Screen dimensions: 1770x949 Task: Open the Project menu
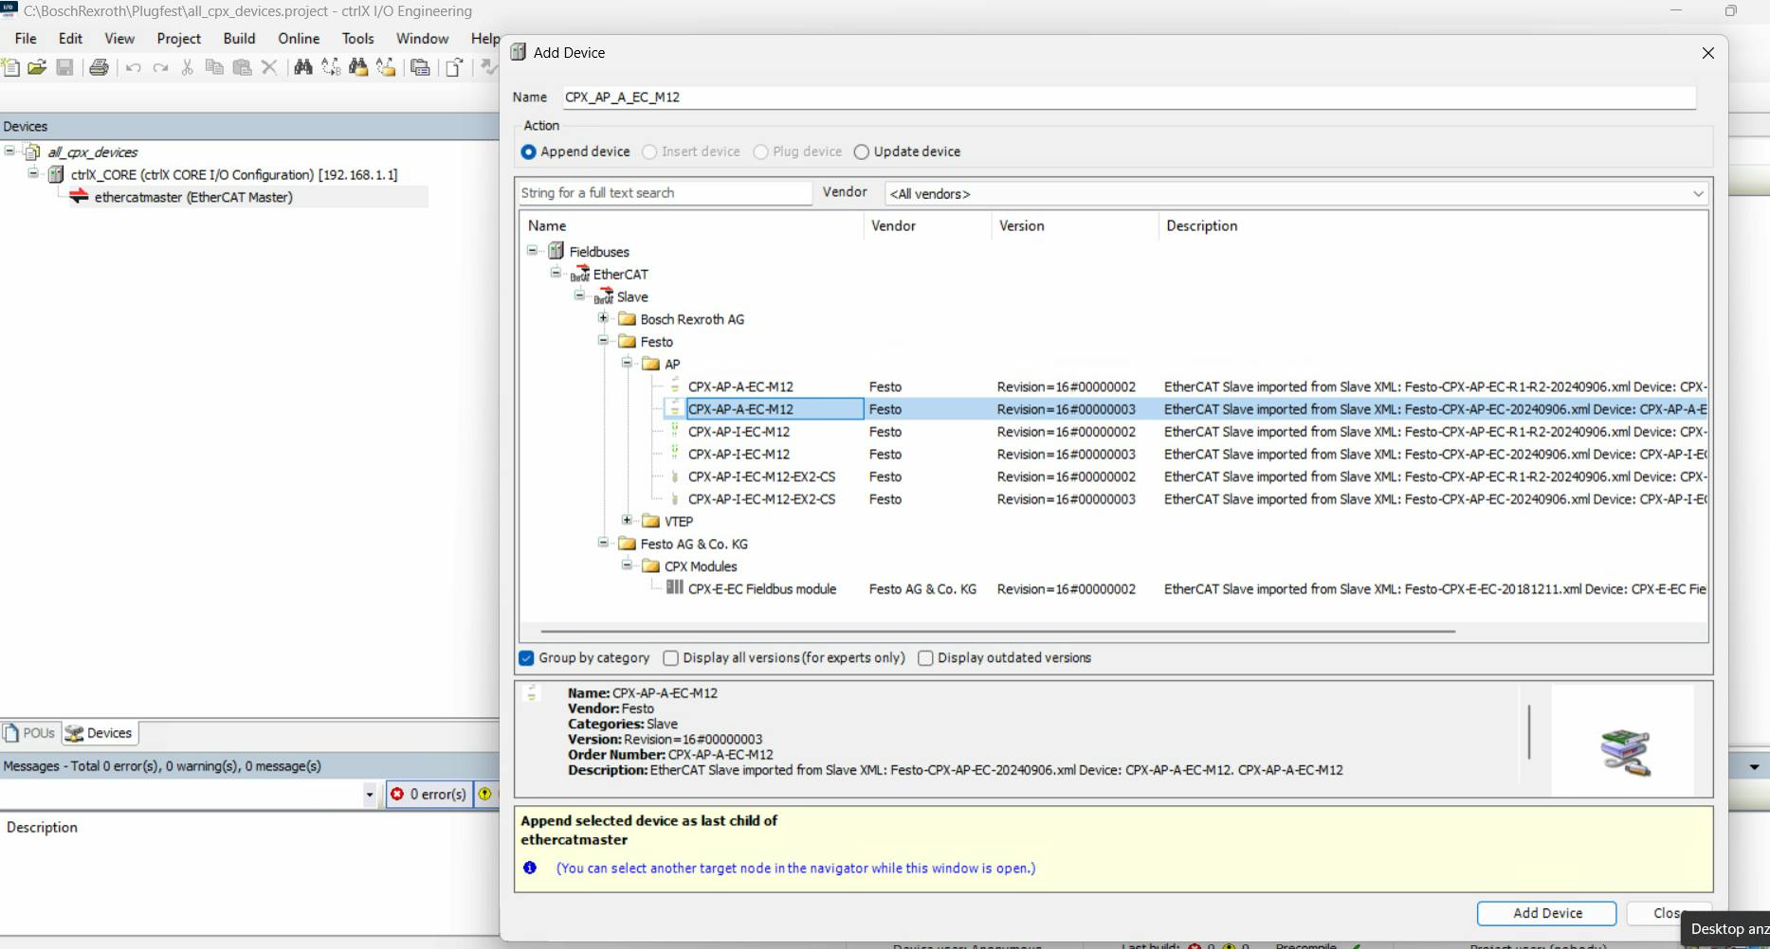pyautogui.click(x=179, y=38)
